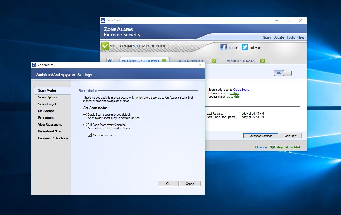Click 'Today at 06:43 PM' last update value
This screenshot has width=341, height=215.
click(x=252, y=114)
